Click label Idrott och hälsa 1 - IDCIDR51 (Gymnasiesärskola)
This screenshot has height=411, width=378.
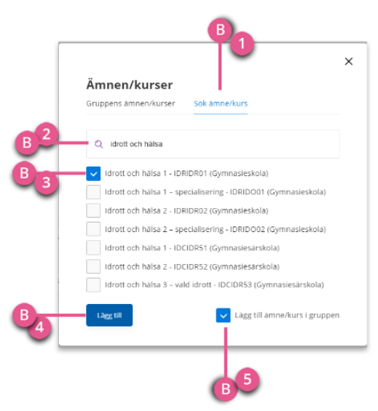(x=192, y=248)
